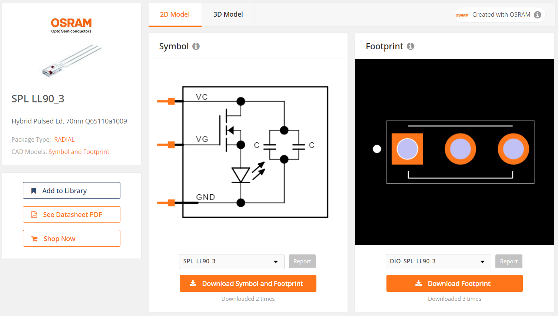
Task: Open the SPL_LL90_3 symbol dropdown
Action: (232, 261)
